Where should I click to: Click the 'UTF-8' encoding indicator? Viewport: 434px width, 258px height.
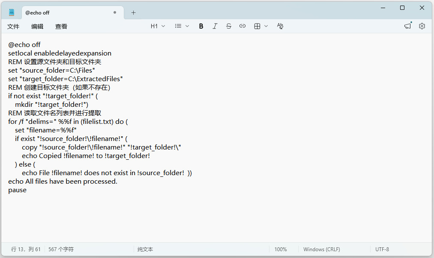coord(382,249)
